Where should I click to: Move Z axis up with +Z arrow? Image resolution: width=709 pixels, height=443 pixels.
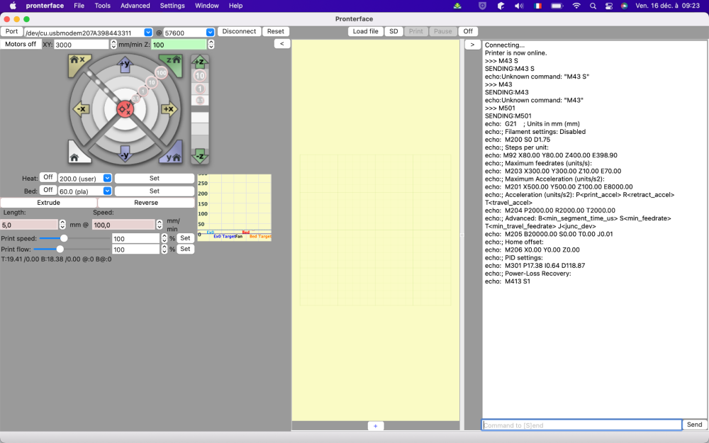[200, 62]
